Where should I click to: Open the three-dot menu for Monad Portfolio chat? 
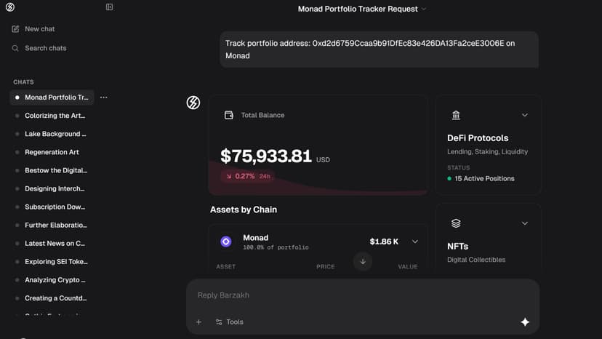click(104, 97)
